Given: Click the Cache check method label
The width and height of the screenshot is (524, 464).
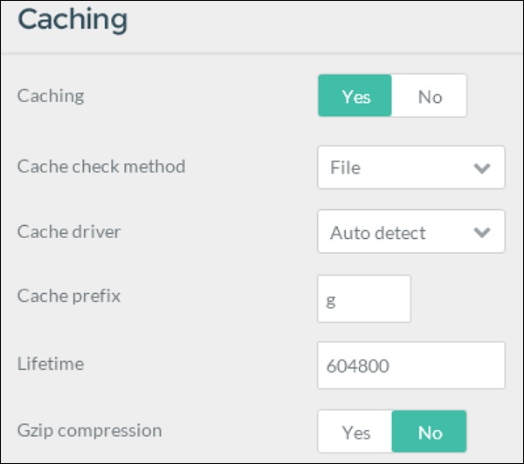Looking at the screenshot, I should 101,166.
